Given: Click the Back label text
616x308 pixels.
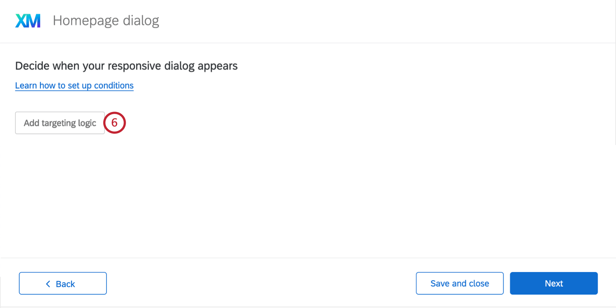Looking at the screenshot, I should click(x=65, y=284).
